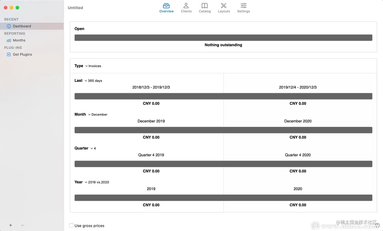
Task: Switch to the Clients tab label
Action: 186,11
